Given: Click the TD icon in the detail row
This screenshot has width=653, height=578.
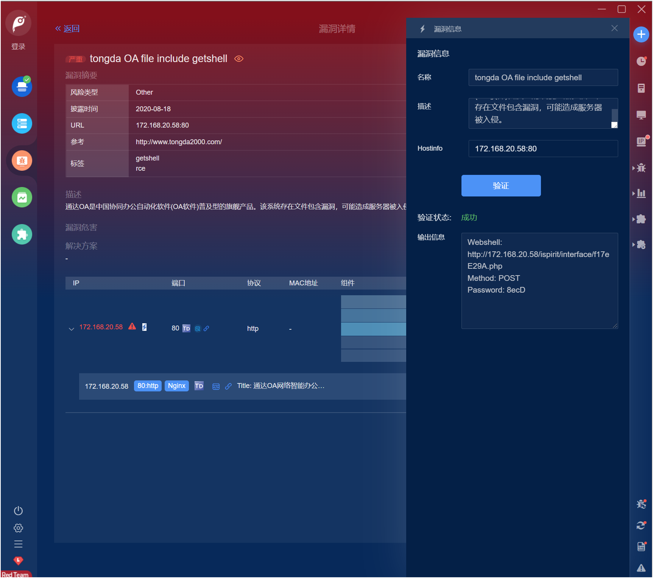Looking at the screenshot, I should (199, 386).
